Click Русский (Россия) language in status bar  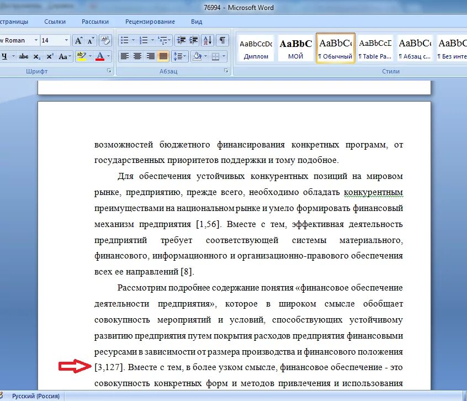point(36,396)
